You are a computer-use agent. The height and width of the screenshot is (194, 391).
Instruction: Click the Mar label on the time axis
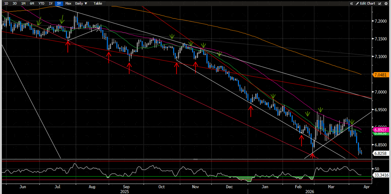[x=331, y=187]
